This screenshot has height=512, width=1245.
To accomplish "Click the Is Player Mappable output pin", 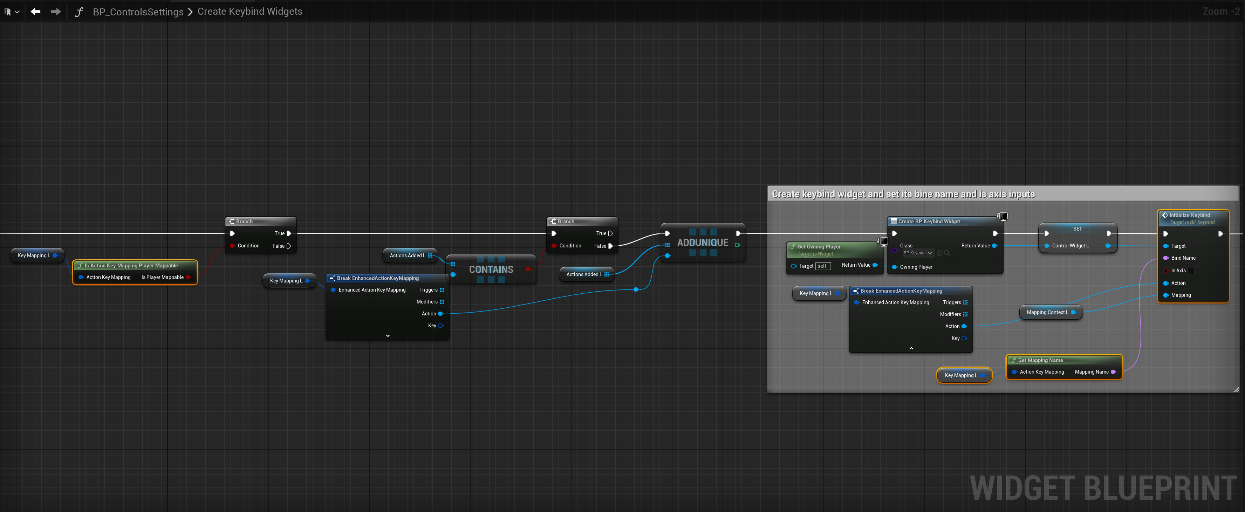I will [x=189, y=278].
